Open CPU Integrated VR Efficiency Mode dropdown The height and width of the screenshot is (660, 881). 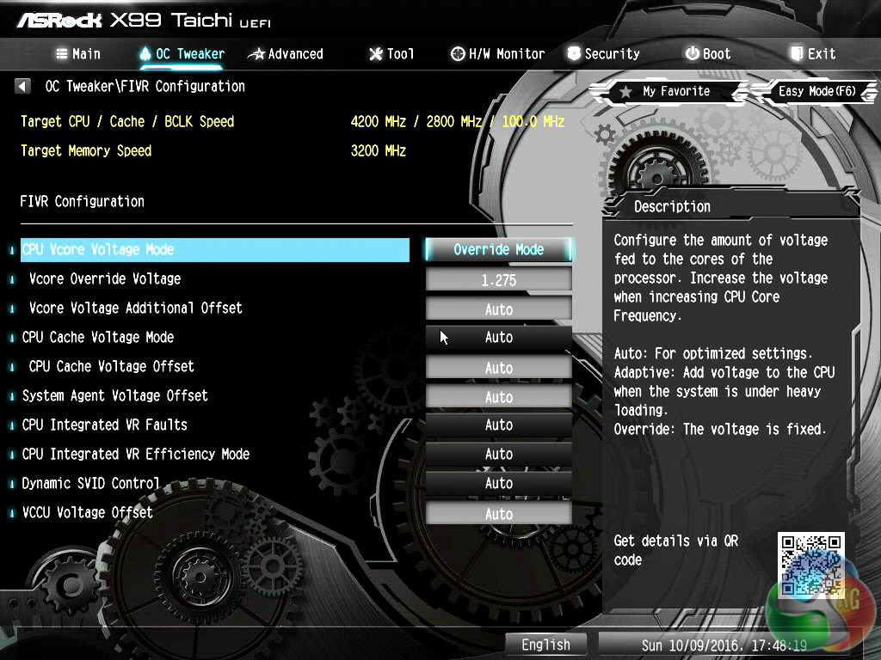(498, 454)
